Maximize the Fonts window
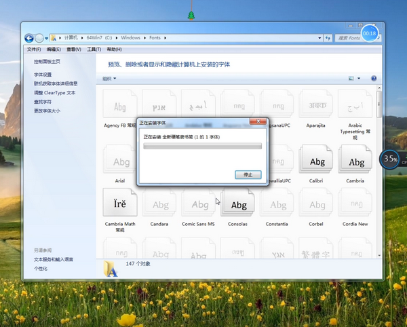This screenshot has height=327, width=407. 360,25
